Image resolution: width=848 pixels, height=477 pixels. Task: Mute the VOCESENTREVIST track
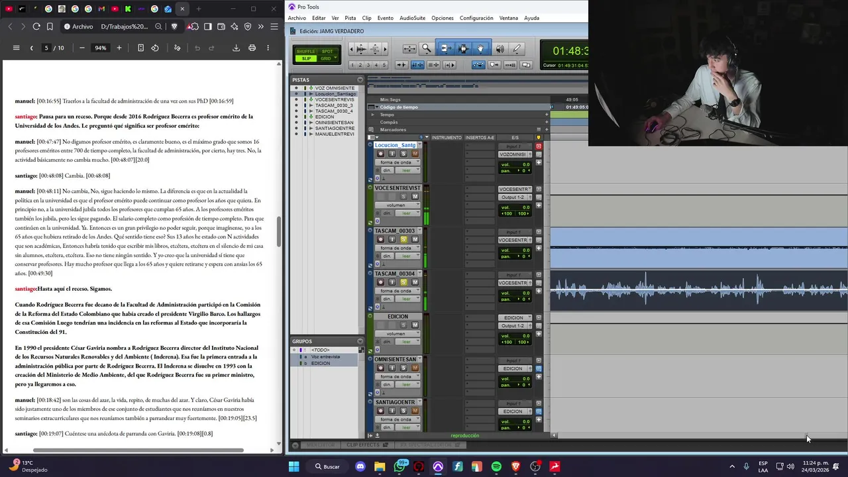click(415, 197)
